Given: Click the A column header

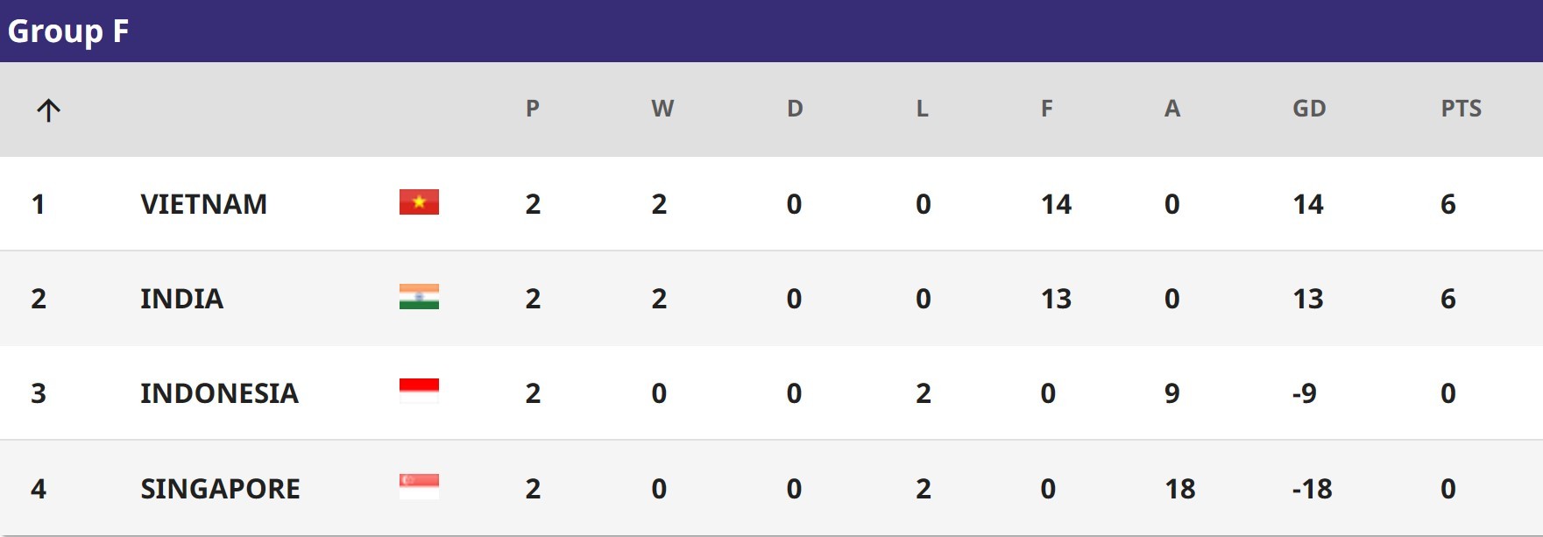Looking at the screenshot, I should click(1172, 109).
